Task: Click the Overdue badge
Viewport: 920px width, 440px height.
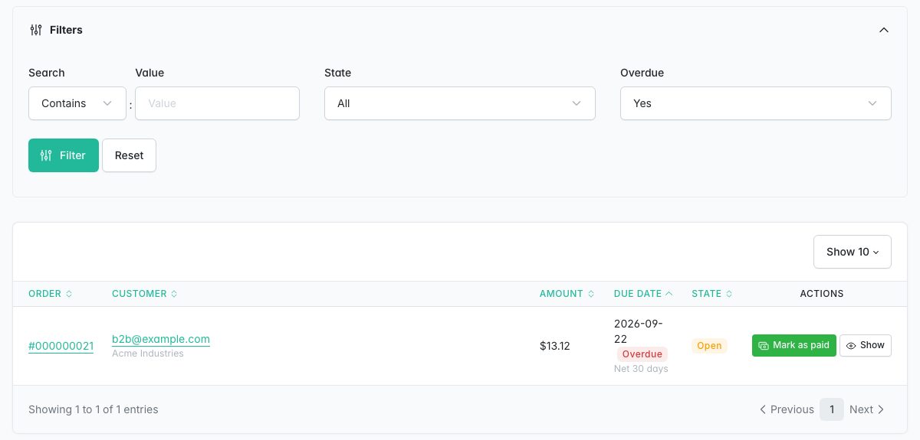Action: tap(642, 354)
